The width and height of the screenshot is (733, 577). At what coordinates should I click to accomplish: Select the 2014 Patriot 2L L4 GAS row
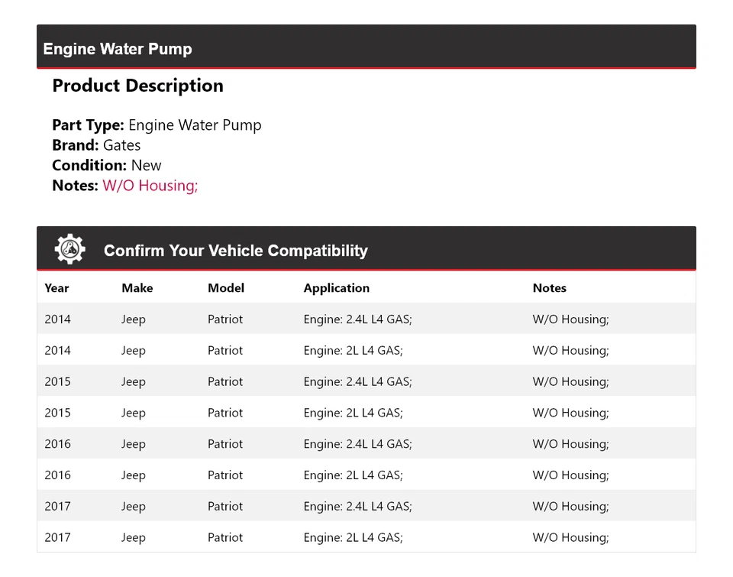(366, 351)
